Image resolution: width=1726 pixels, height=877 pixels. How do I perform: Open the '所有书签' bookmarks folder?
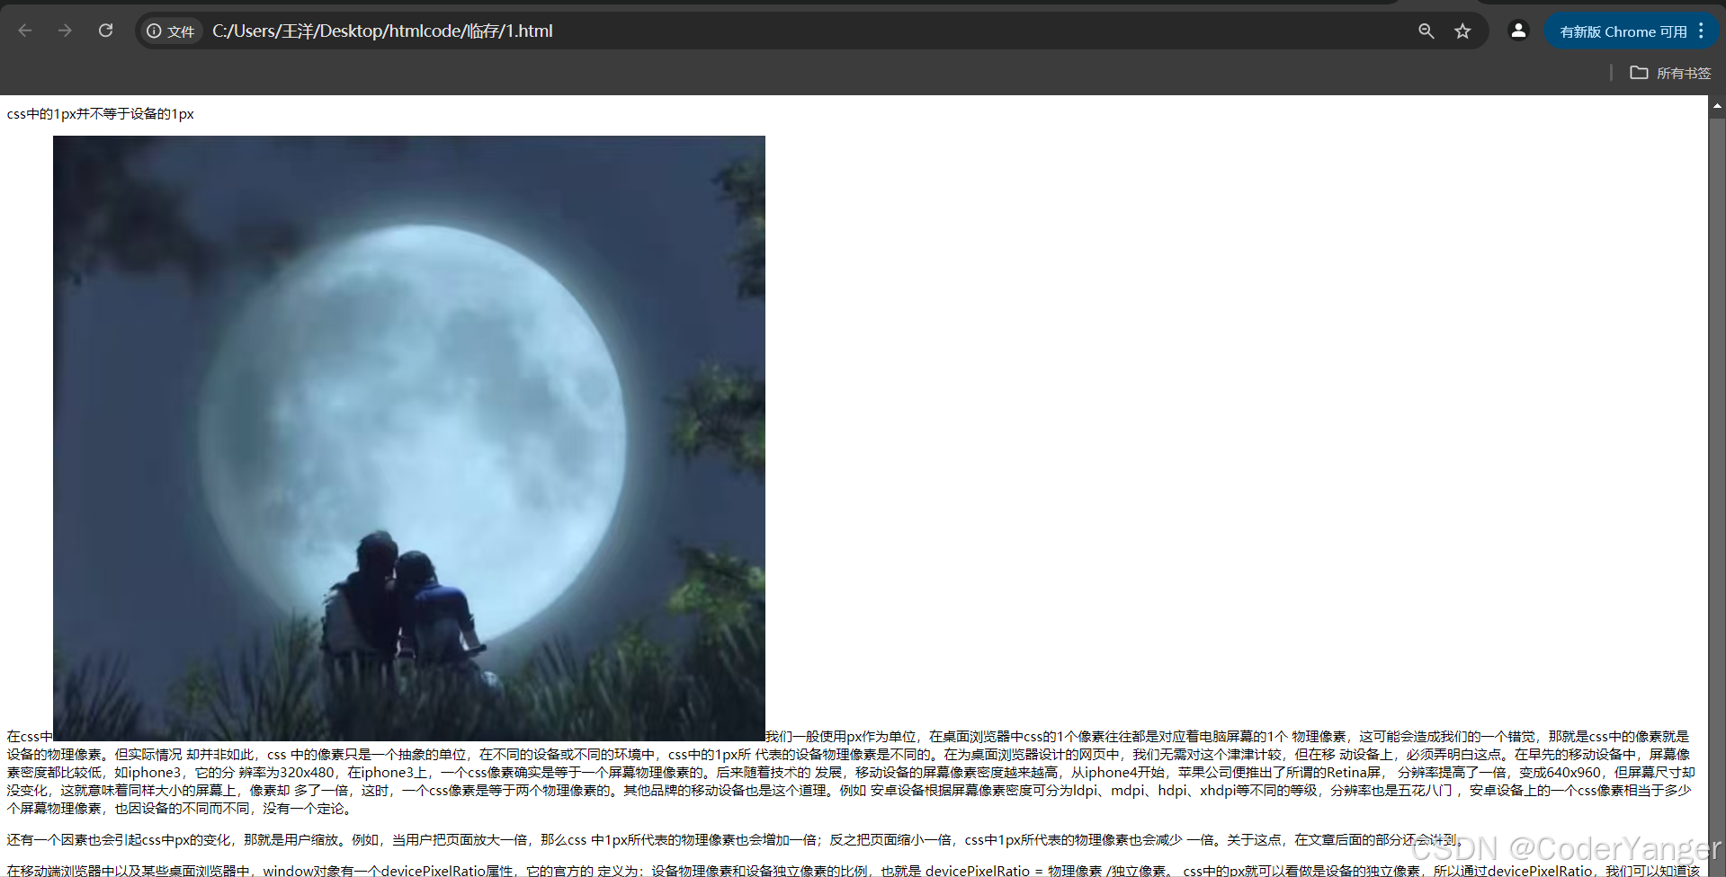pos(1670,73)
